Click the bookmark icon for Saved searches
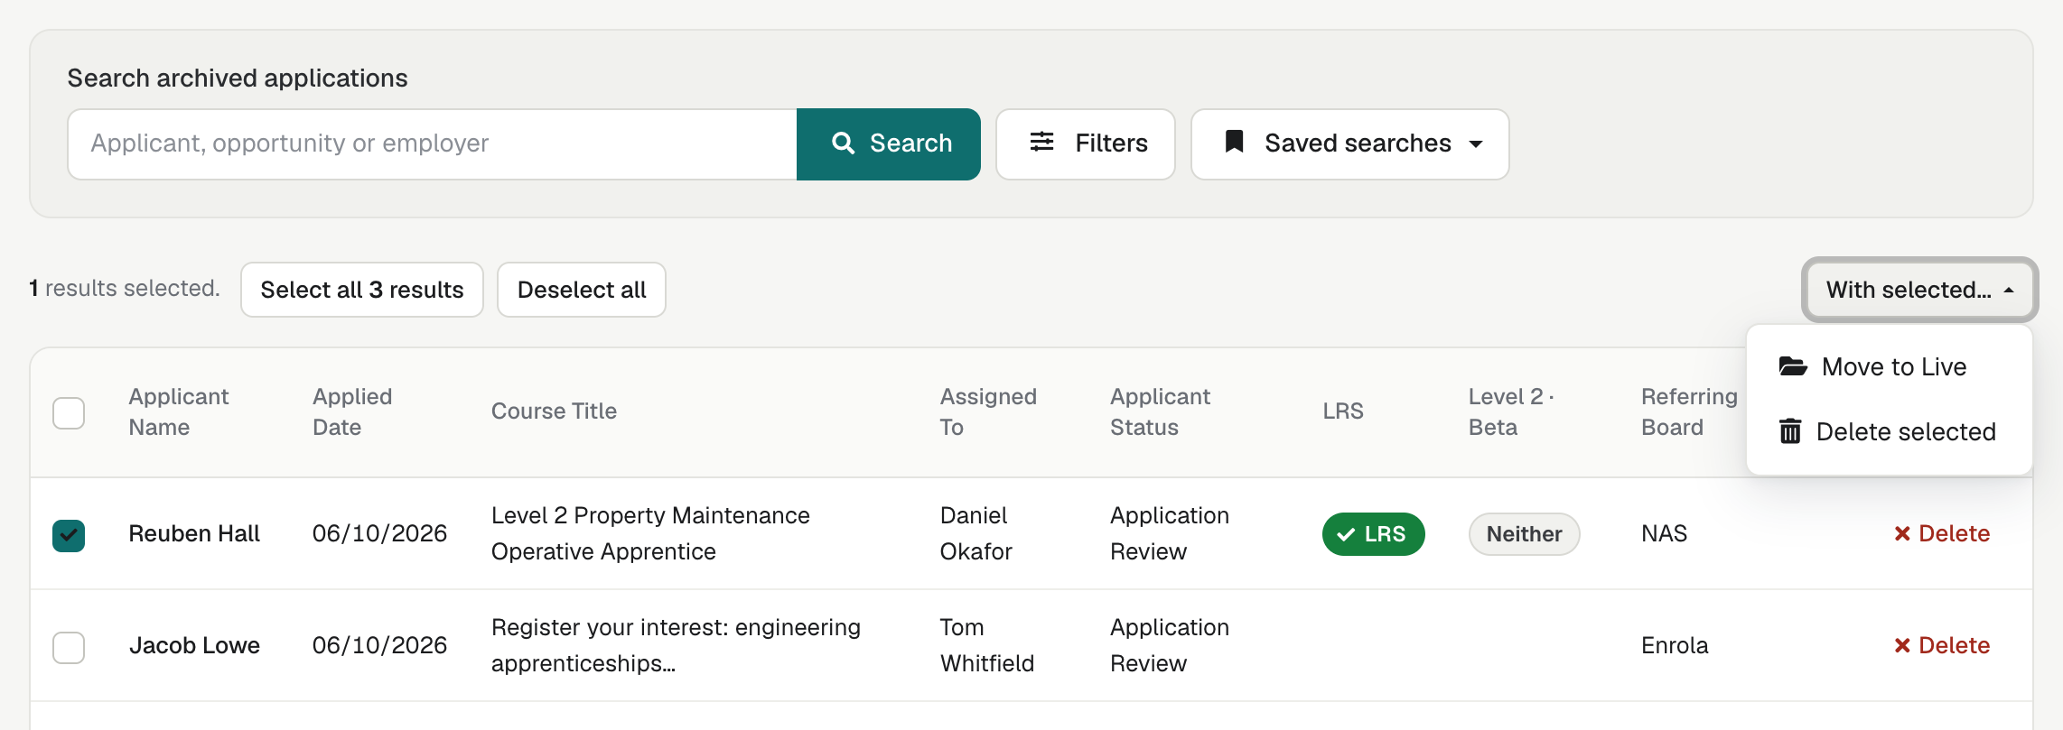2063x730 pixels. [1234, 142]
